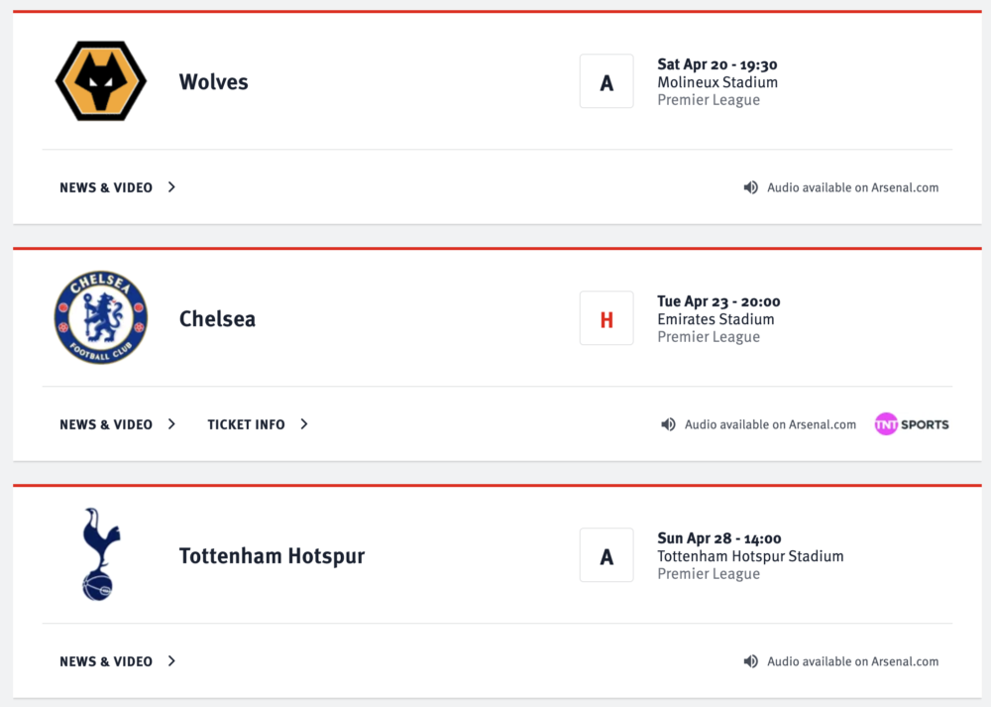This screenshot has width=991, height=707.
Task: Open News & Video for the Wolves match
Action: click(106, 187)
